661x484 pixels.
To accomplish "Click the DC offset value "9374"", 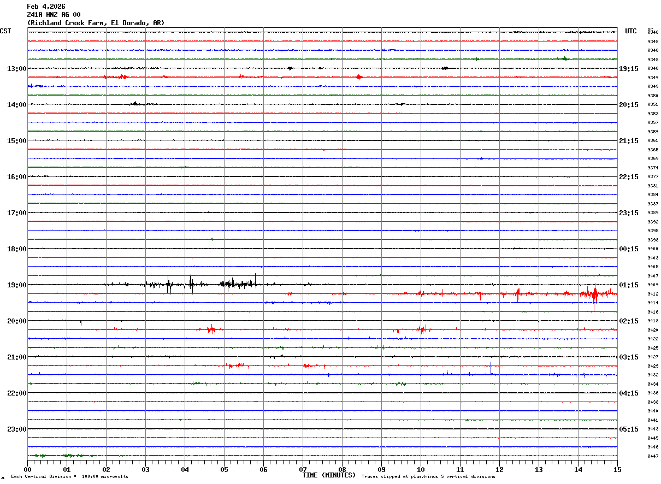I will (x=653, y=168).
